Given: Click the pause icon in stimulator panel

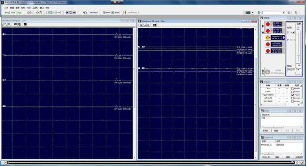Looking at the screenshot, I should click(263, 32).
